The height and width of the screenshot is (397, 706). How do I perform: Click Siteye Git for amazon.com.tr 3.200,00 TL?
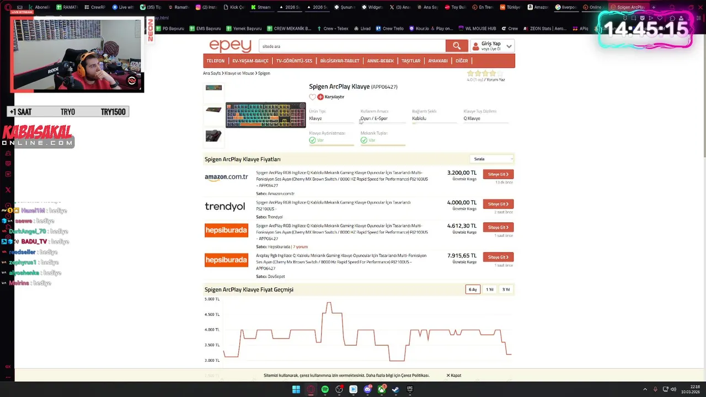pos(498,174)
